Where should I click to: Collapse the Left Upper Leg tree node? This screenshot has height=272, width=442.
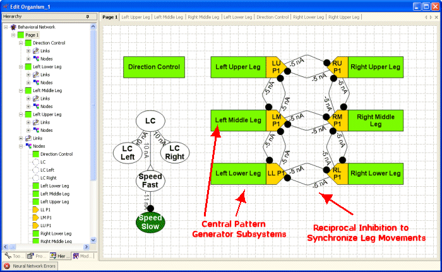tap(20, 114)
